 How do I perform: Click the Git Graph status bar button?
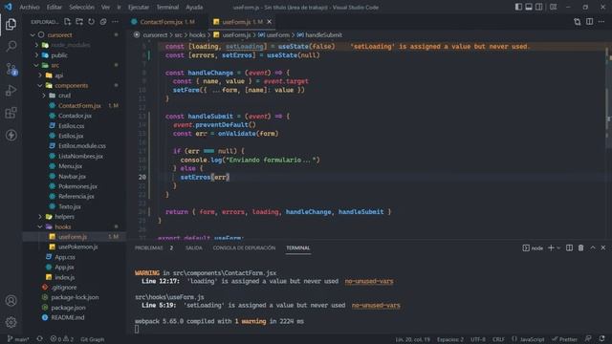(x=92, y=339)
